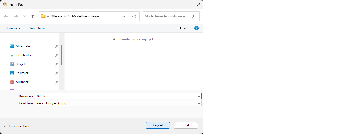Open help with the question mark icon
This screenshot has width=355, height=134.
[x=197, y=28]
